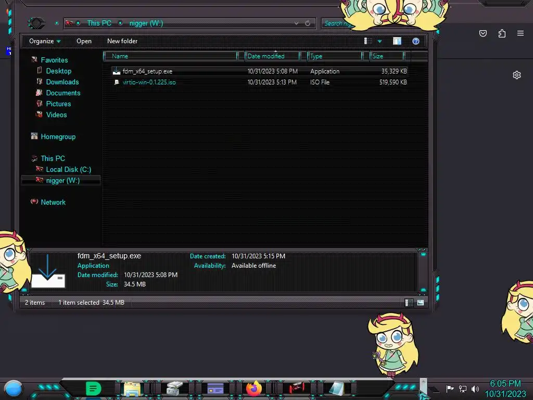
Task: Open the network tray icon
Action: (463, 389)
